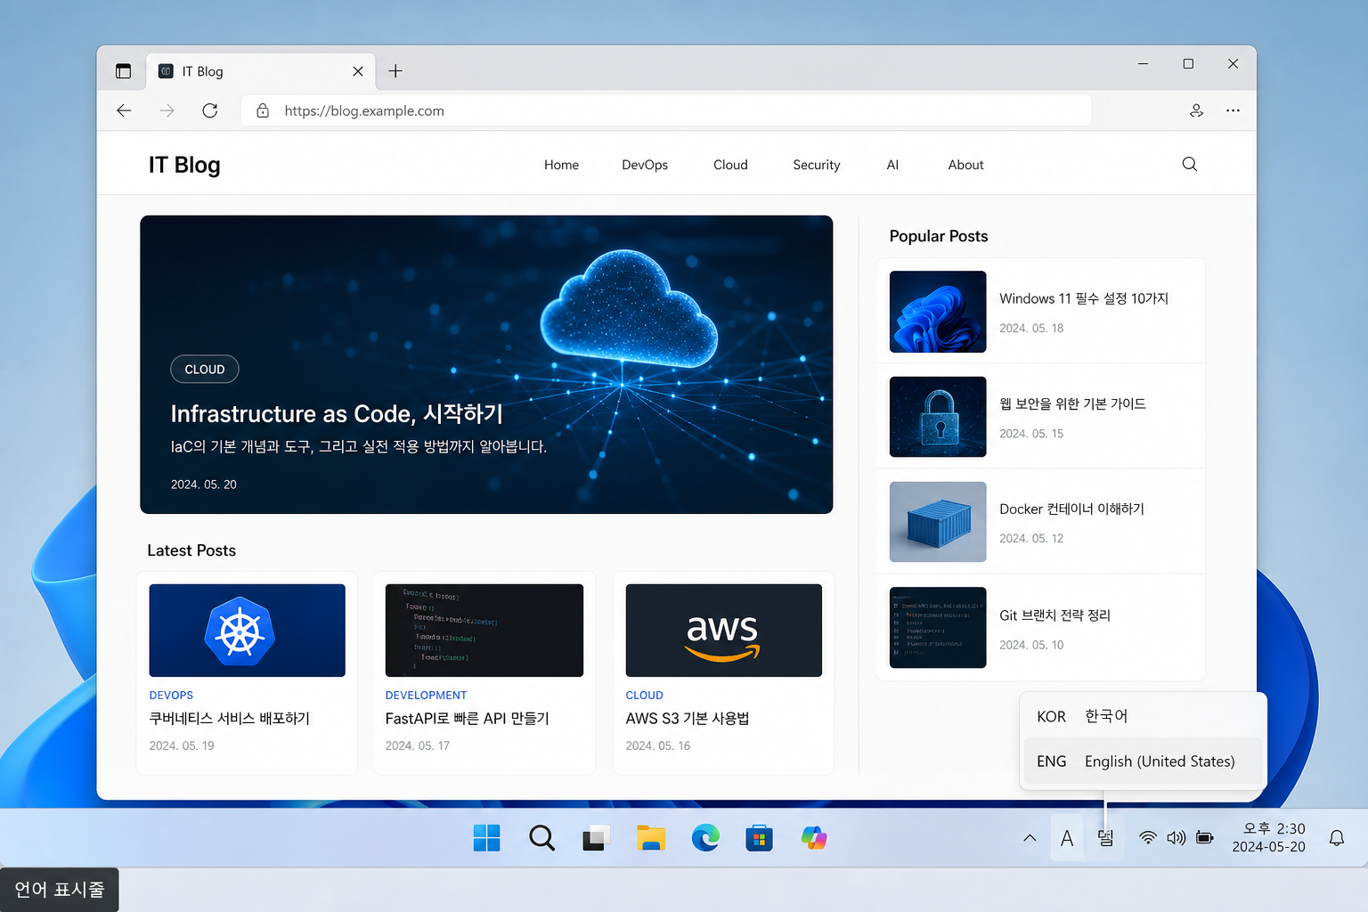Open the 웹 보안을 위한 기본 가이드 post
The height and width of the screenshot is (912, 1368).
[1072, 404]
